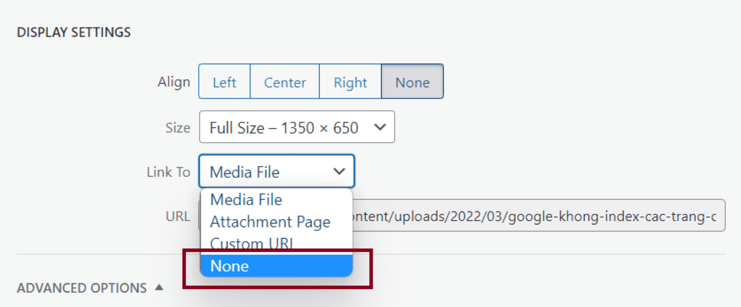
Task: Click the Align field label
Action: point(173,82)
